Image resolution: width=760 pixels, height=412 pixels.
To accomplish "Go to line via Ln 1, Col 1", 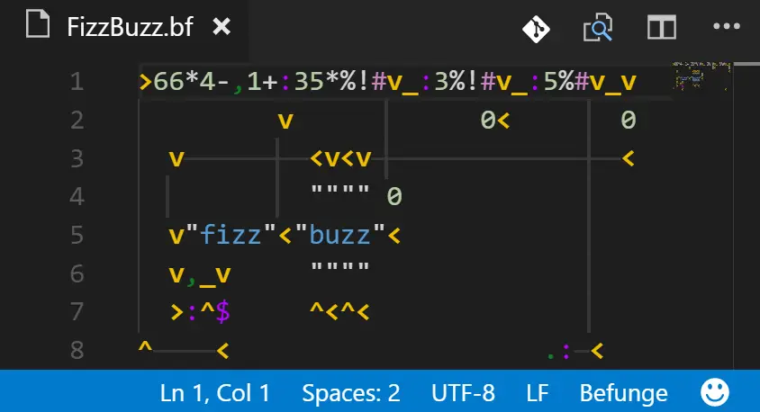I will [214, 393].
